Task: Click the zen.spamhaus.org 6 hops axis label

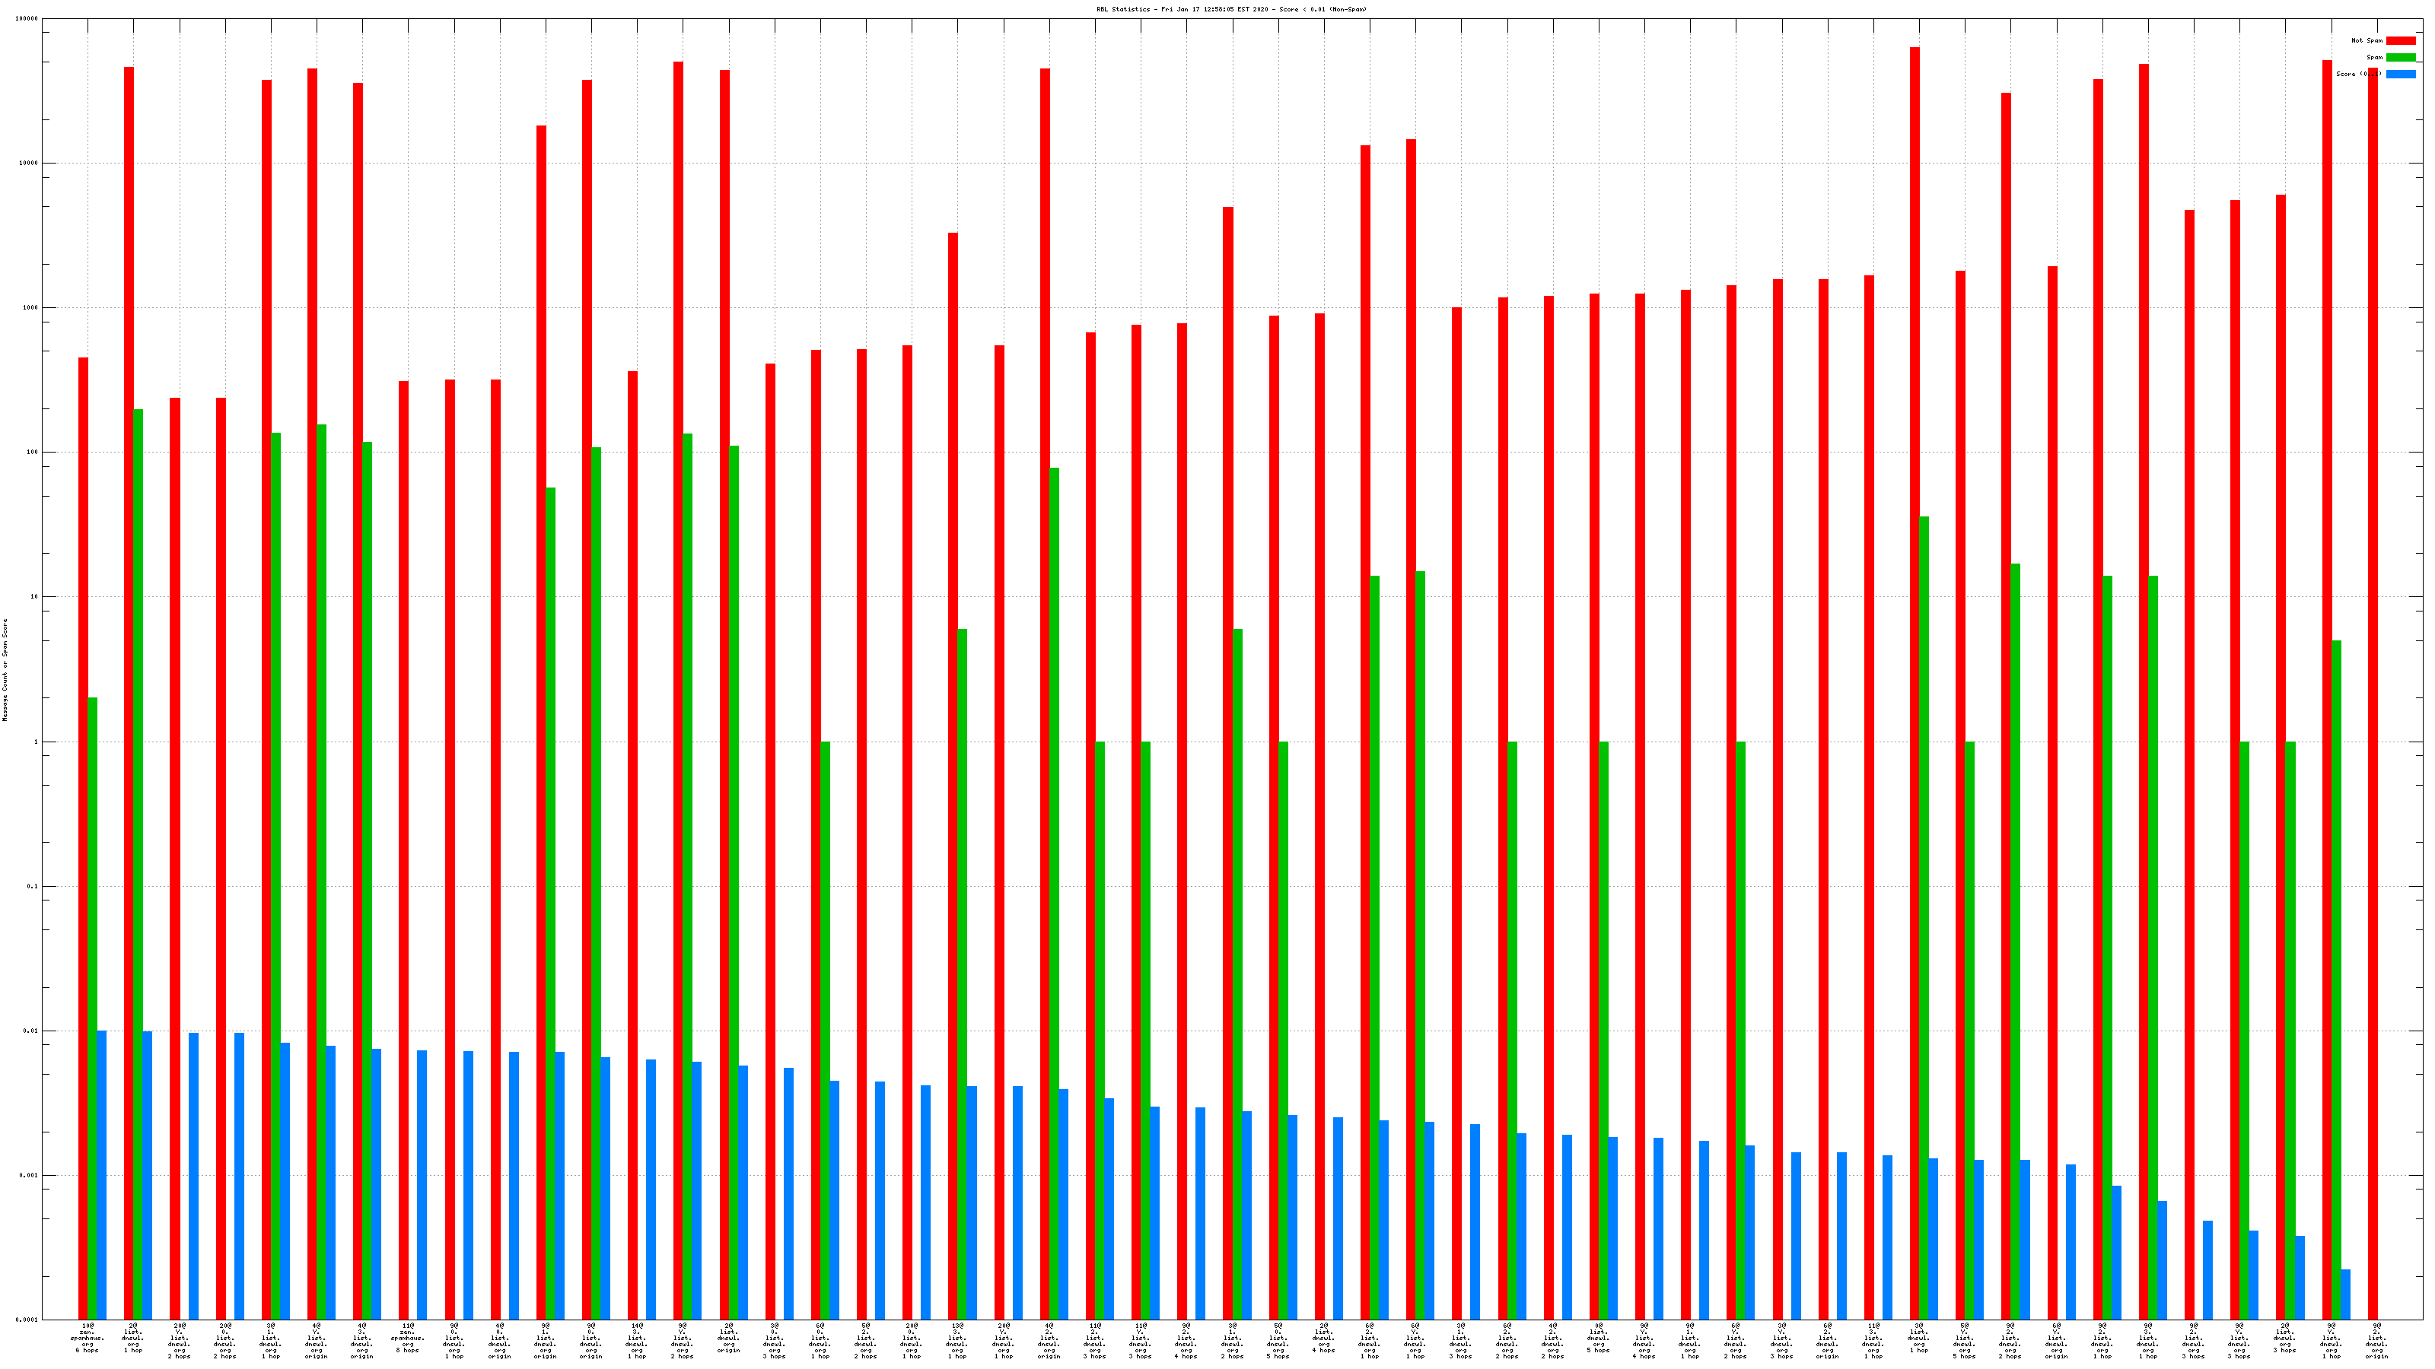Action: [87, 1338]
